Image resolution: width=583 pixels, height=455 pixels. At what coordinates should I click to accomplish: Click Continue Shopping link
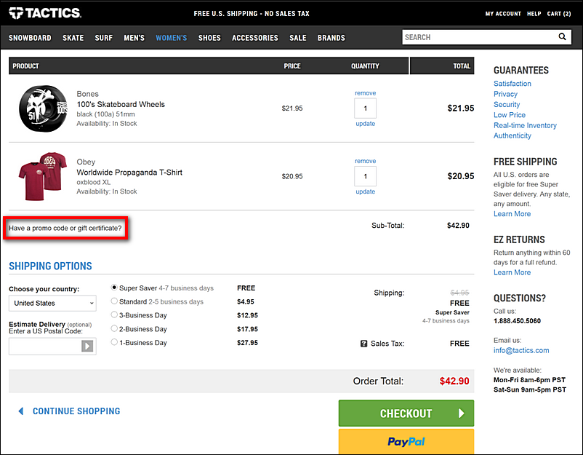pos(76,411)
